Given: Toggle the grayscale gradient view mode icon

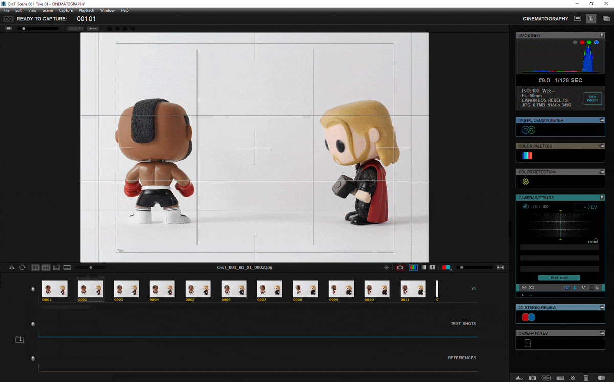Looking at the screenshot, I should pos(423,267).
